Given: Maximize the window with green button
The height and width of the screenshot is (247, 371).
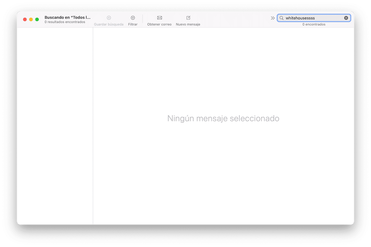Looking at the screenshot, I should click(x=37, y=20).
